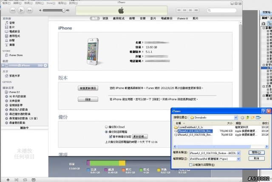This screenshot has height=182, width=272.
Task: Click the loud speaker icon right of volume
Action: [68, 10]
